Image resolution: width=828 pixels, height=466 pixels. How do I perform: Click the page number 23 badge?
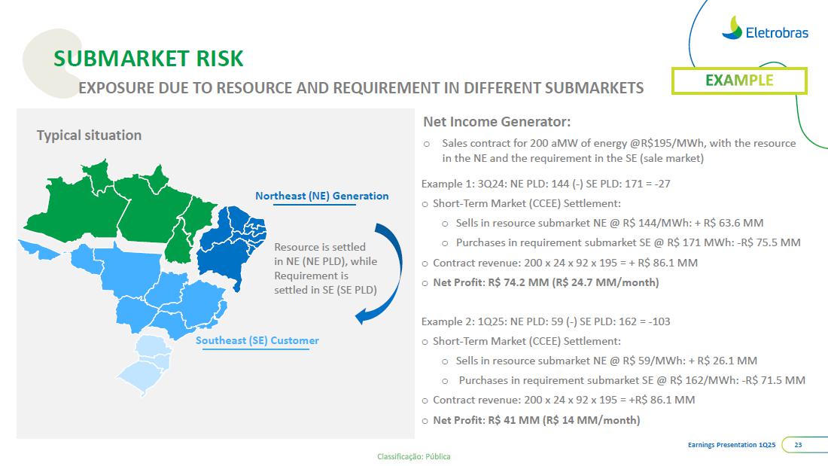click(798, 445)
